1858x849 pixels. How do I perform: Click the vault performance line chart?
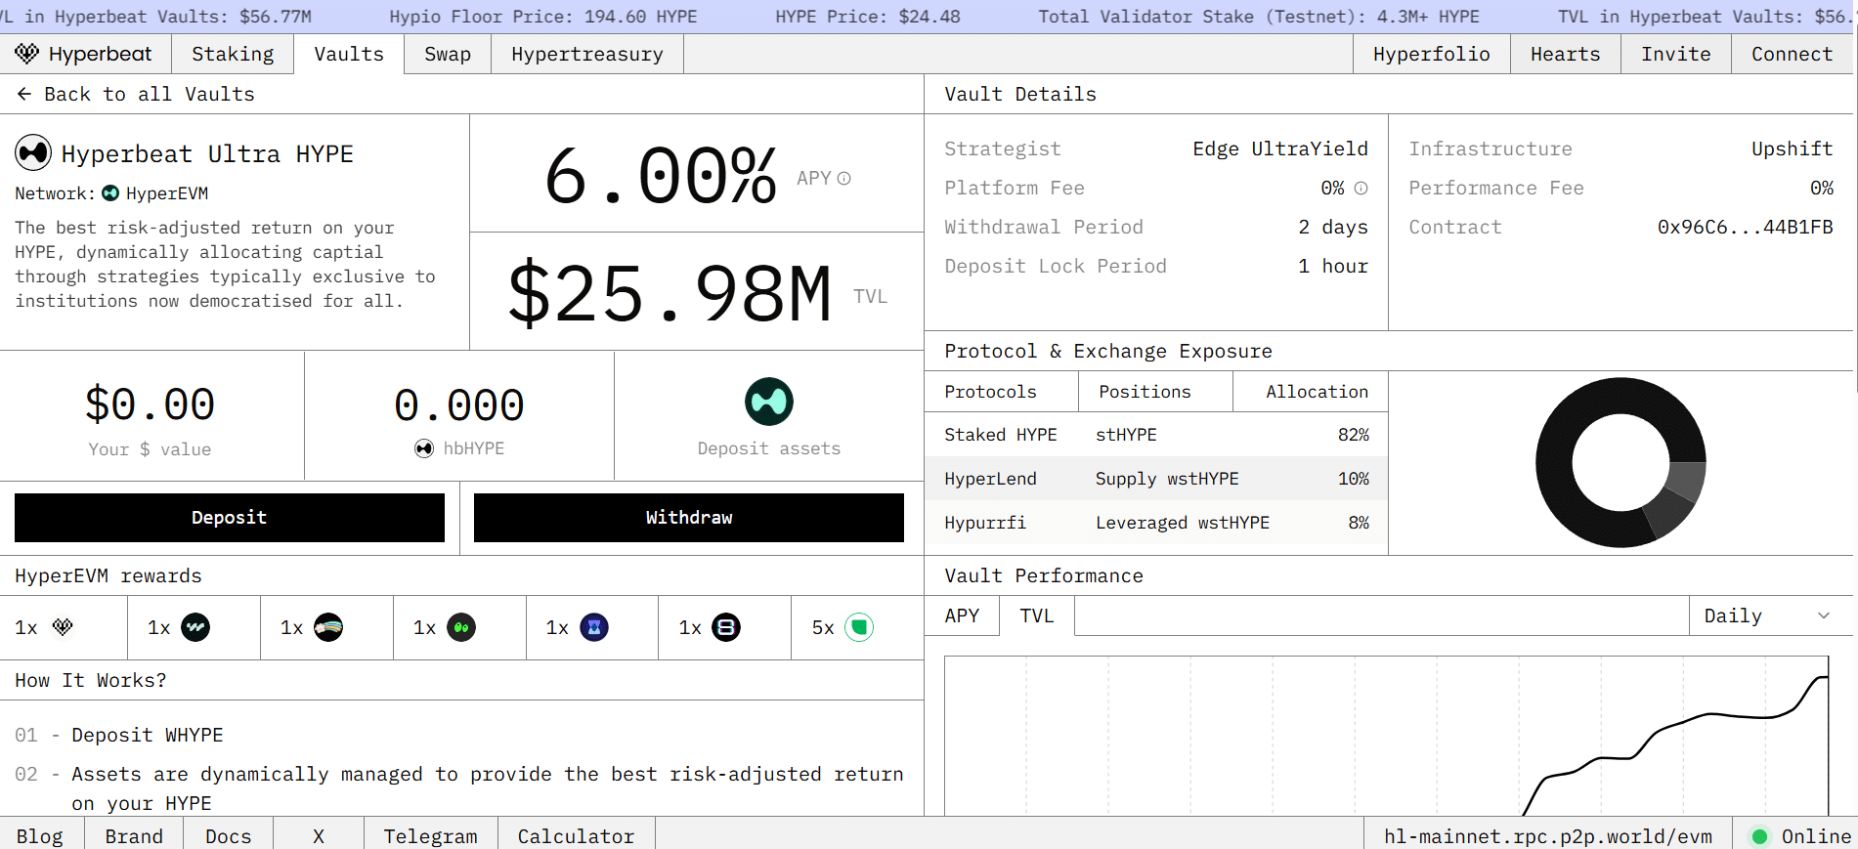point(1386,735)
